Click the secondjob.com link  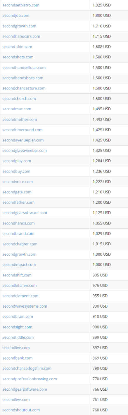[16, 16]
